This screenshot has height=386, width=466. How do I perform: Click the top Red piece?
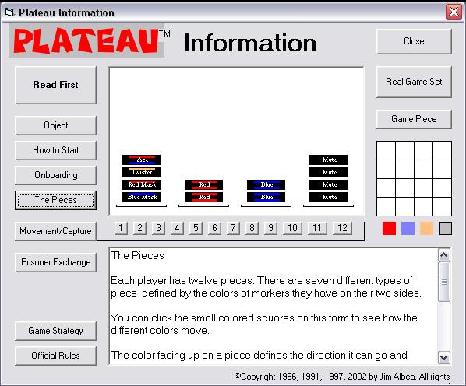point(203,185)
